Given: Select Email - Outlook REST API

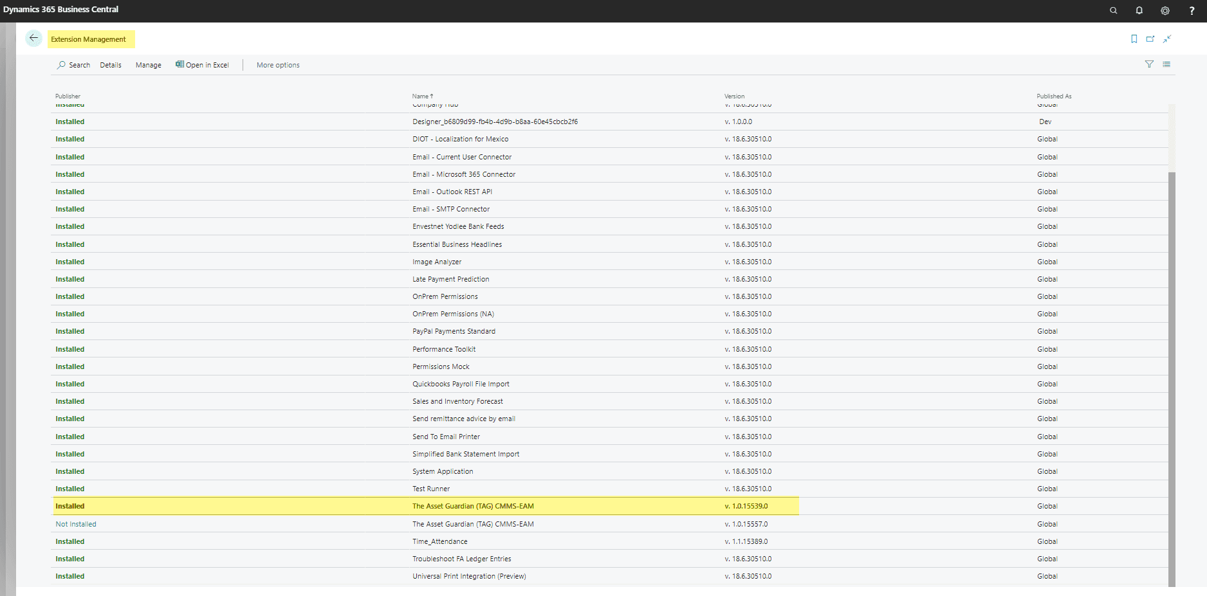Looking at the screenshot, I should tap(452, 192).
